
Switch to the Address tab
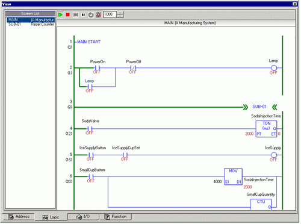19,217
